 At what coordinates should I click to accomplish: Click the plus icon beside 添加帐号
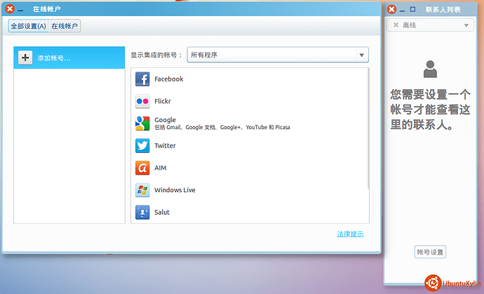(25, 58)
